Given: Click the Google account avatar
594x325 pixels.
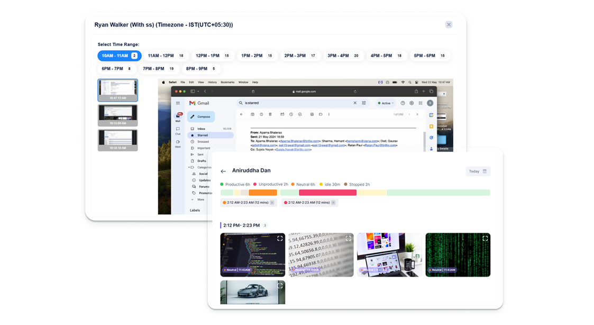Looking at the screenshot, I should [x=430, y=103].
